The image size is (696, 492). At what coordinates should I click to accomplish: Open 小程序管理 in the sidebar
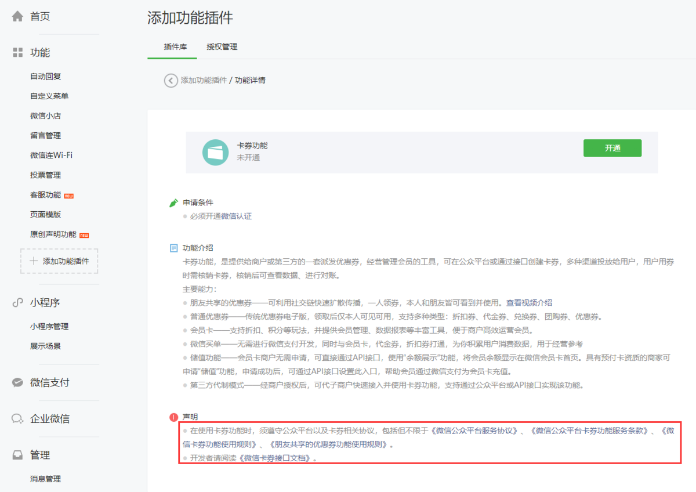[x=49, y=326]
